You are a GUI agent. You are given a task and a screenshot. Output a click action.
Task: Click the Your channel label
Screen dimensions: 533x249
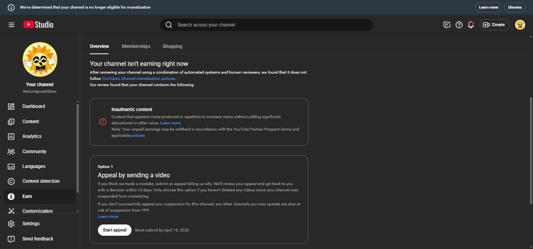click(40, 84)
